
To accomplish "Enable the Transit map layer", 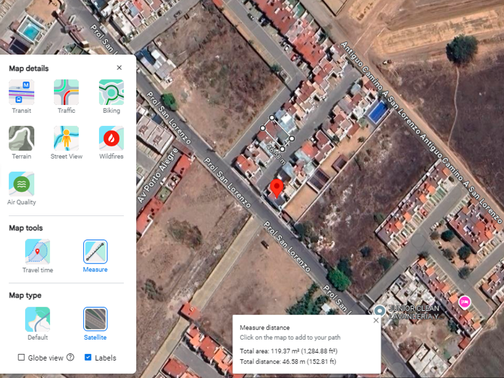I will (x=22, y=92).
